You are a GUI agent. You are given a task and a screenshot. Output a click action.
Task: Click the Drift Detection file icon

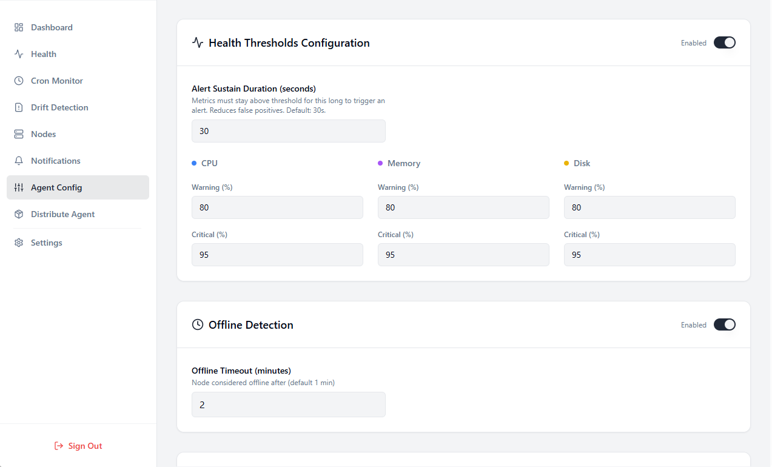coord(19,107)
